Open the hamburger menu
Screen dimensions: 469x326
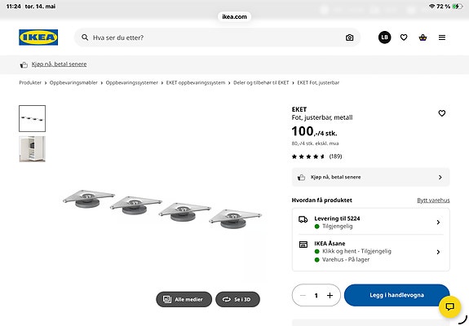pos(442,37)
